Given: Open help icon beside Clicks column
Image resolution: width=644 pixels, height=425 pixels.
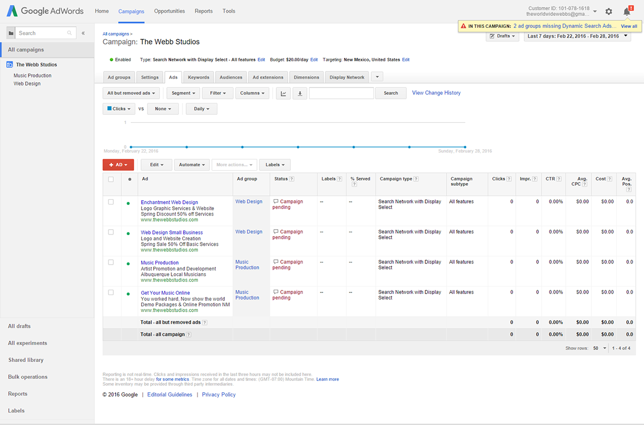Looking at the screenshot, I should [x=510, y=179].
